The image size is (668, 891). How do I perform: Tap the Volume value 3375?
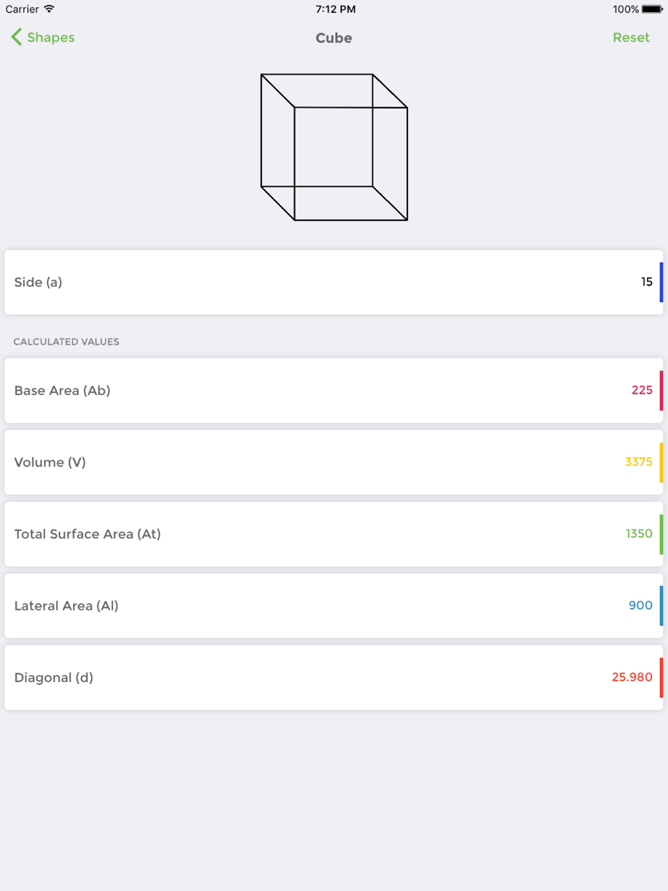(x=639, y=462)
